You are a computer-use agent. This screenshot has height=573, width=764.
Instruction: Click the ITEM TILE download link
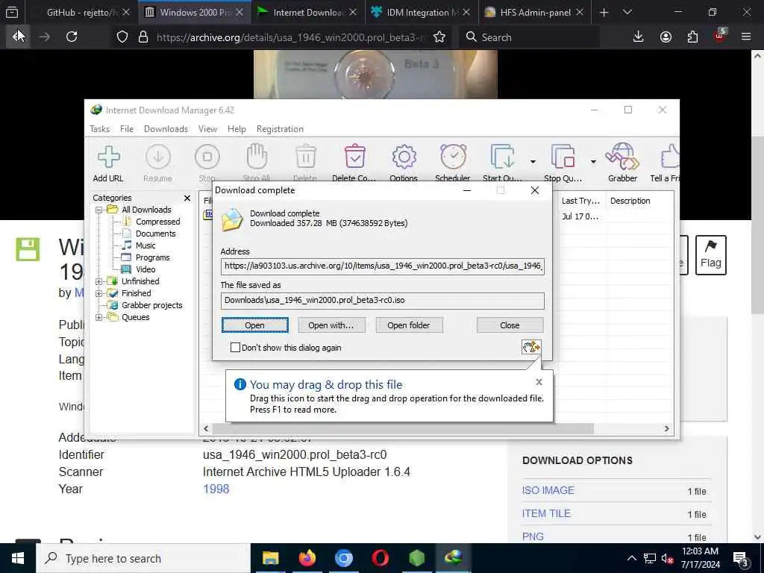coord(546,513)
